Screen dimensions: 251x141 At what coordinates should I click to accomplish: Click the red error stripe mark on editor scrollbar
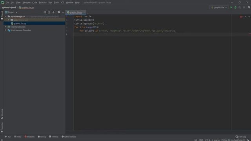250,34
